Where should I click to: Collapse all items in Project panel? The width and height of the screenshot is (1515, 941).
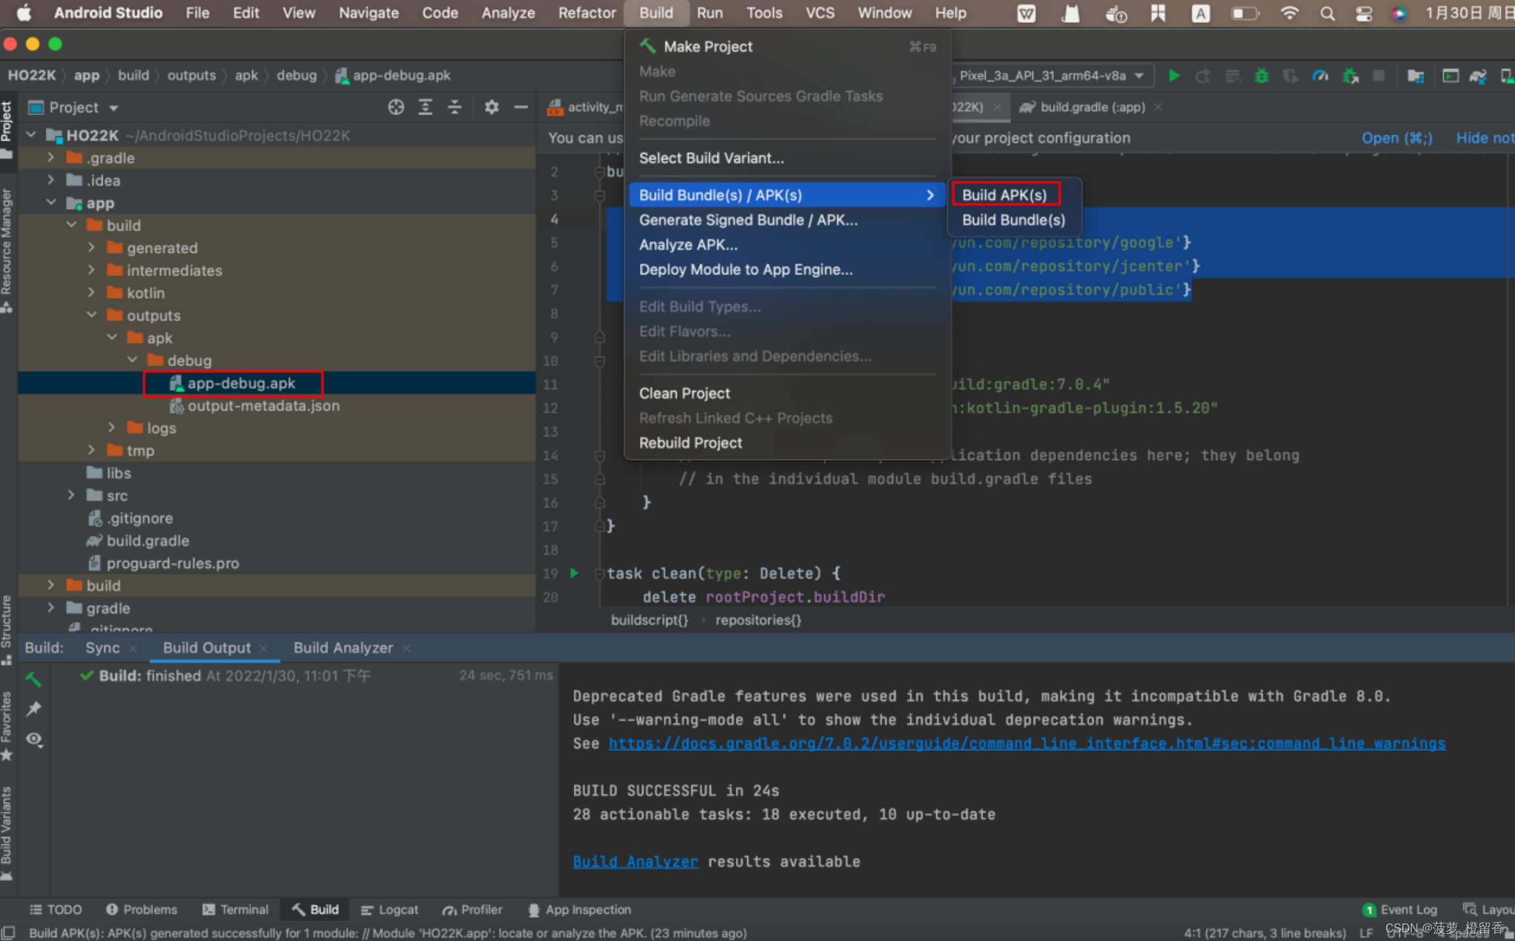tap(454, 107)
